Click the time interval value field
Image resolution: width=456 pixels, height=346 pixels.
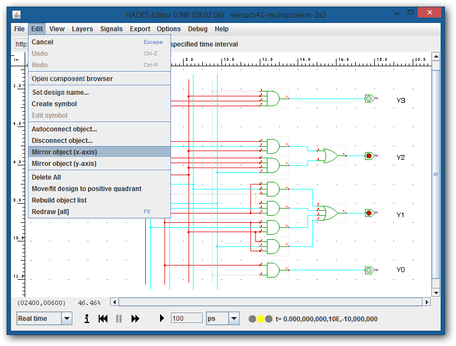[x=187, y=319]
